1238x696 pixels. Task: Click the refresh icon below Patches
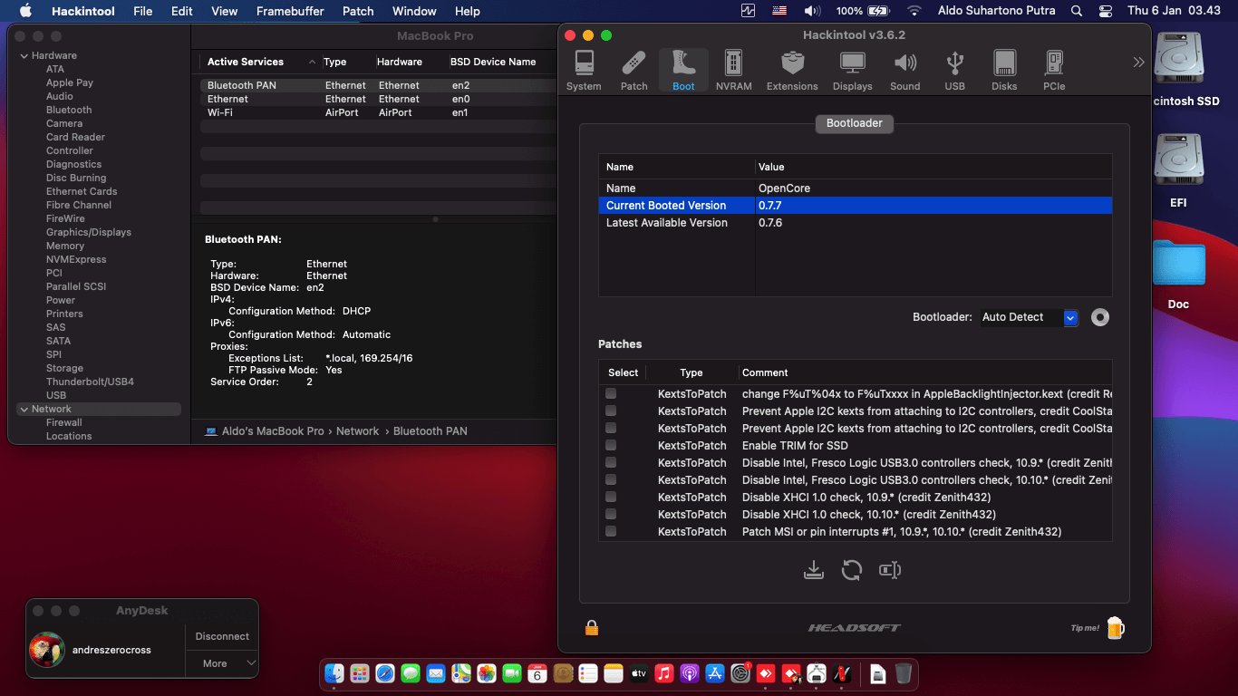pos(851,570)
